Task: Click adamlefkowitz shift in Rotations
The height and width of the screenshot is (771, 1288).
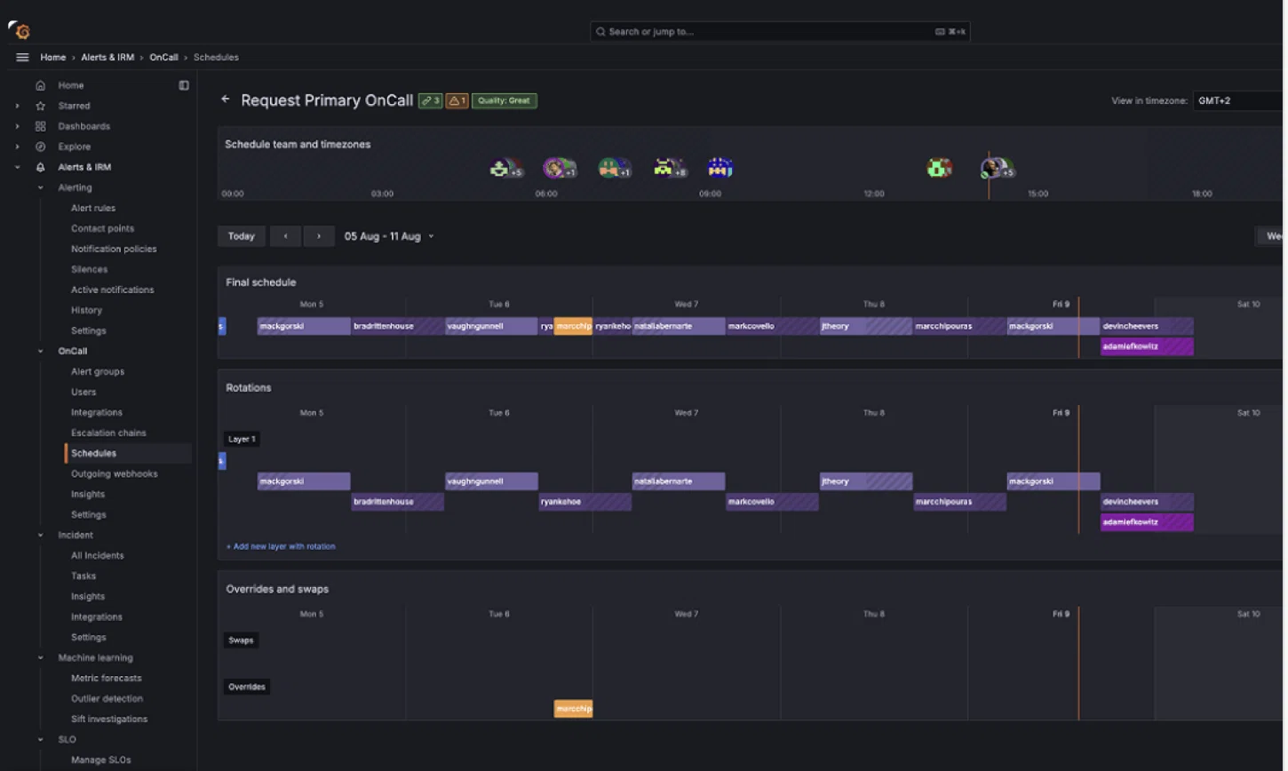Action: click(1147, 522)
